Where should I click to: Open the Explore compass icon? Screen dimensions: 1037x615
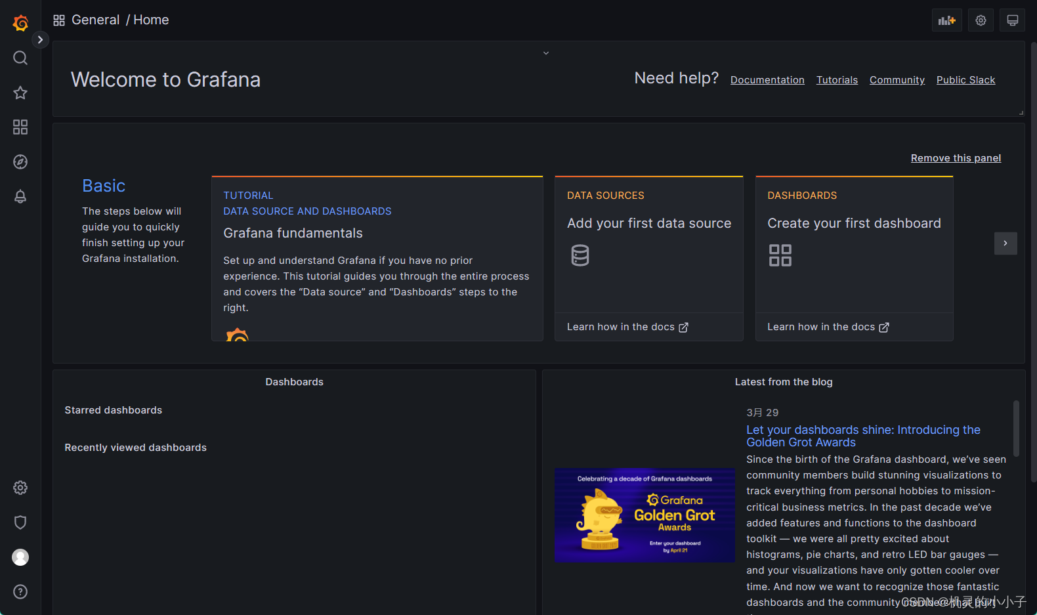point(20,161)
